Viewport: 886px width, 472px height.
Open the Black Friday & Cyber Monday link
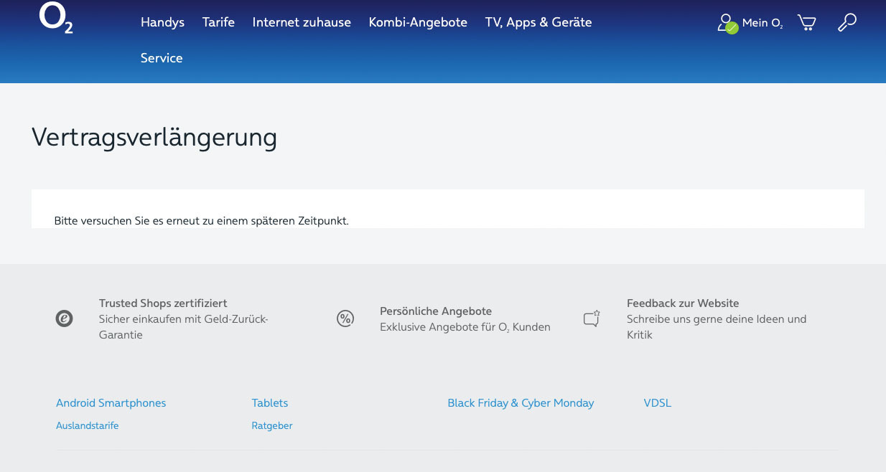click(x=521, y=403)
